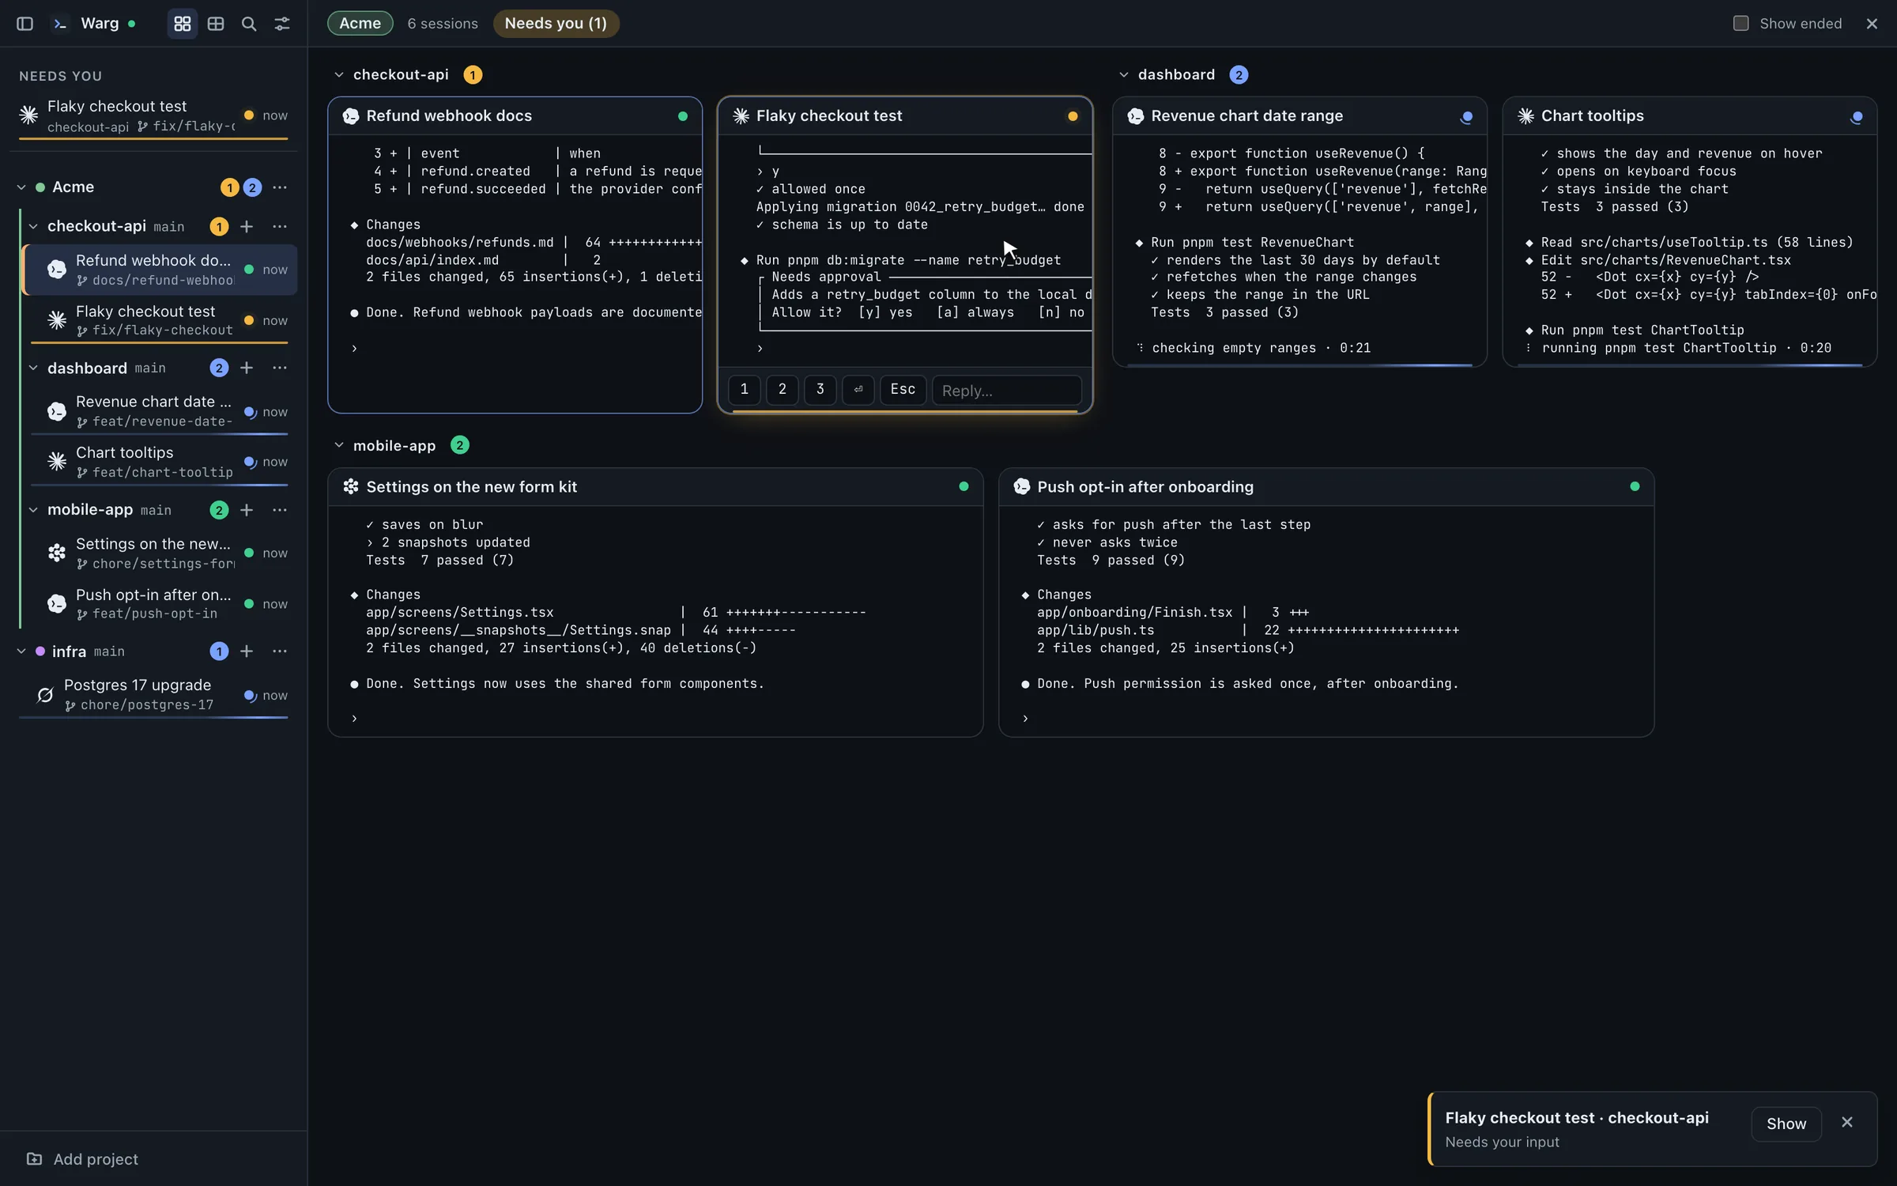The image size is (1897, 1186).
Task: Click the enter key button in reply bar
Action: tap(858, 390)
